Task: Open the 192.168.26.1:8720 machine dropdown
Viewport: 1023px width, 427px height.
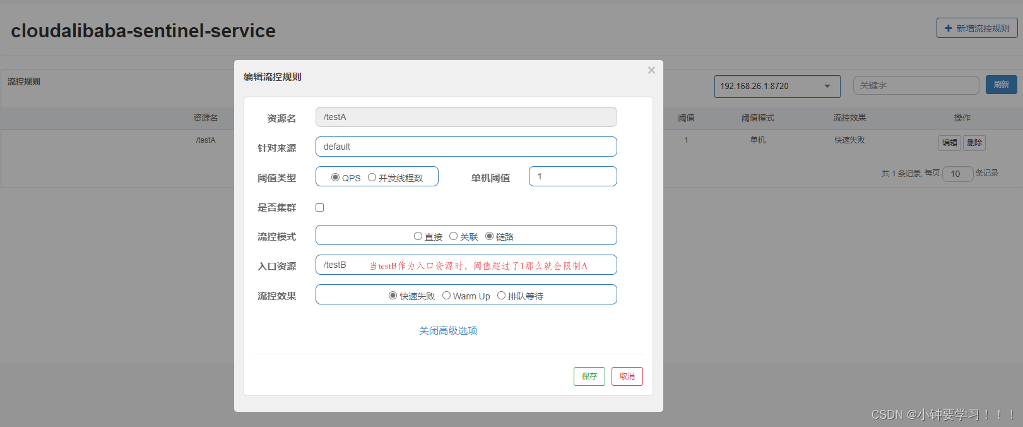Action: tap(778, 87)
